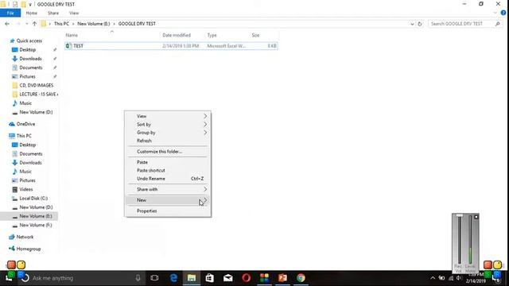
Task: Sort by the Type column header
Action: click(x=212, y=35)
